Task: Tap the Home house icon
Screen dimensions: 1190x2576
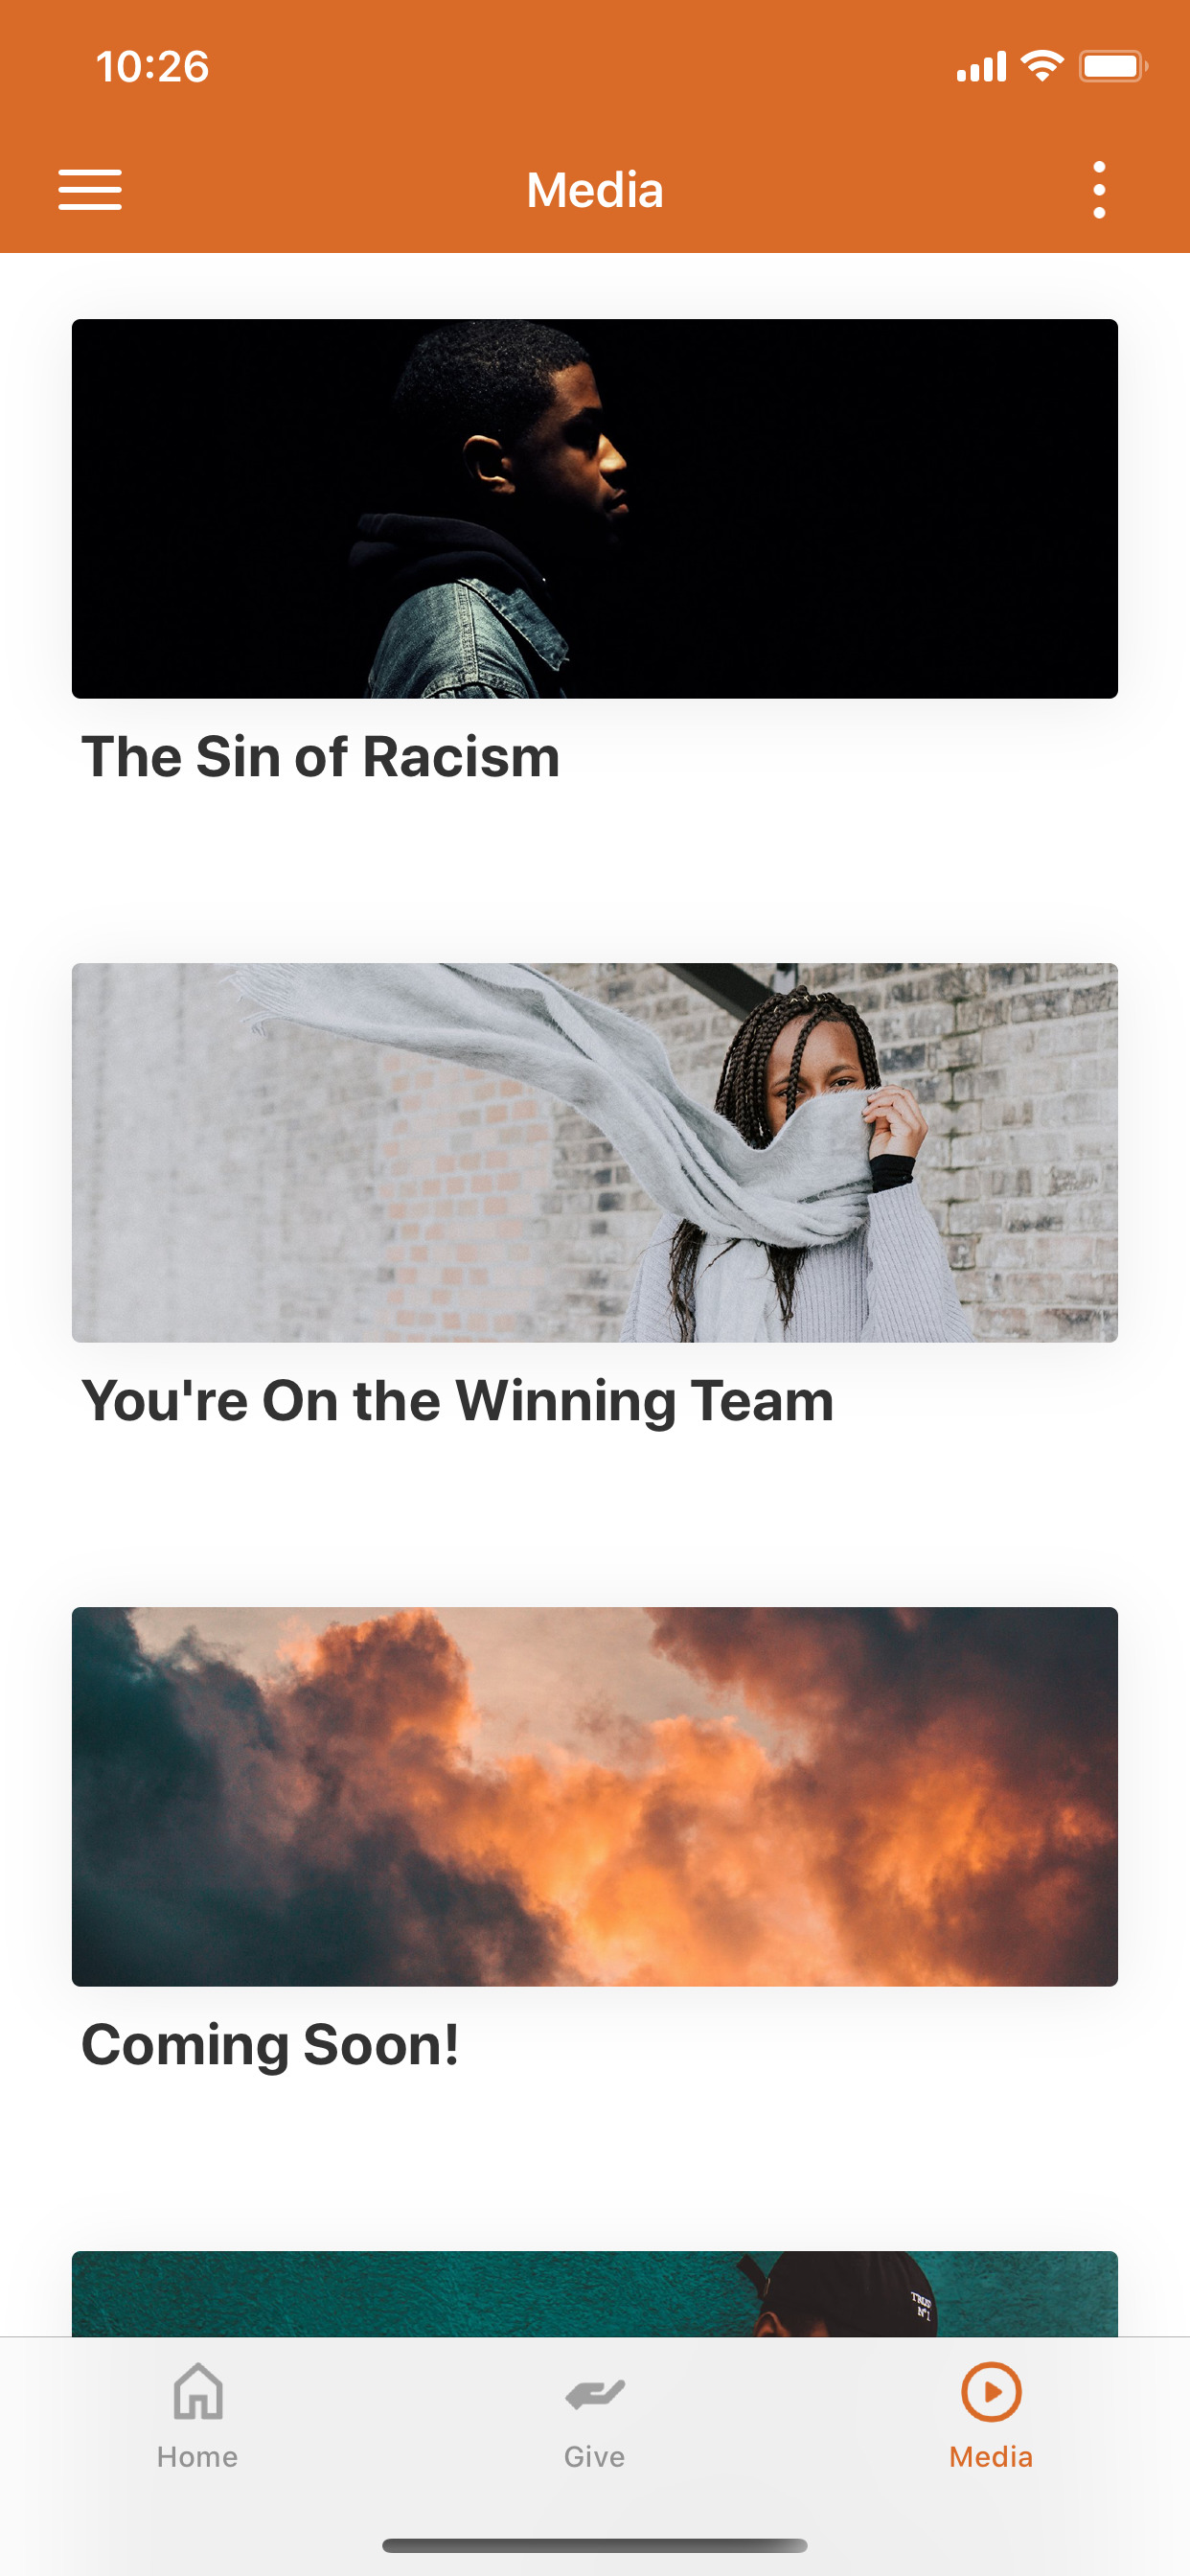Action: click(198, 2391)
